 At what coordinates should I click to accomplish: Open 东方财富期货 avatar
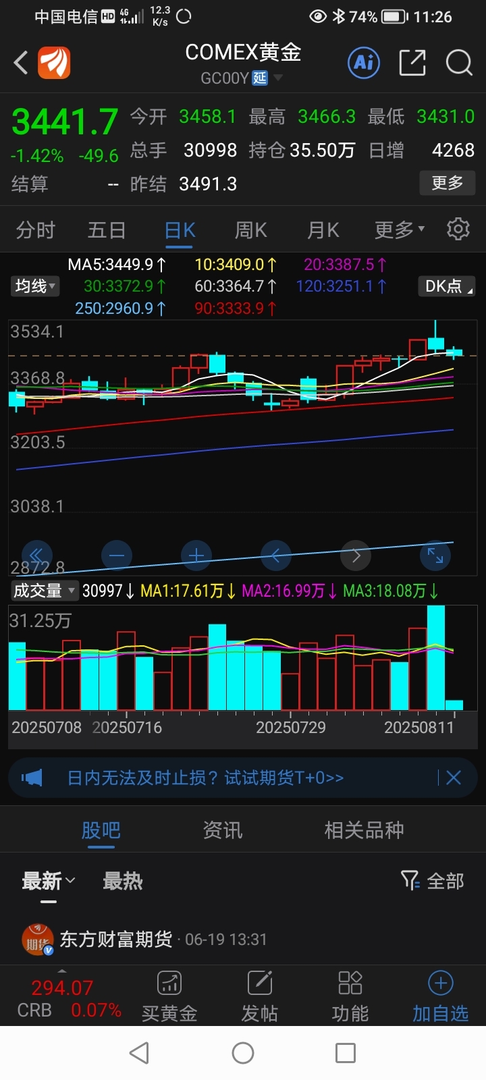(38, 940)
